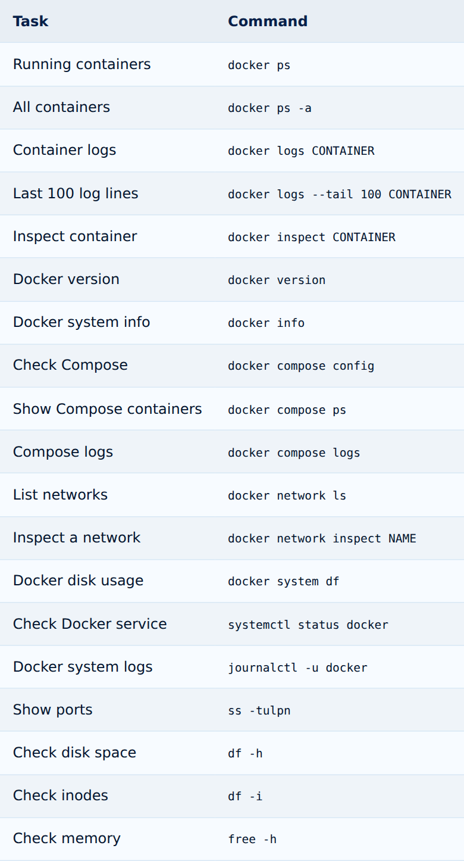Select 'docker logs --tail 100 CONTAINER' command
The height and width of the screenshot is (861, 464).
pos(340,194)
